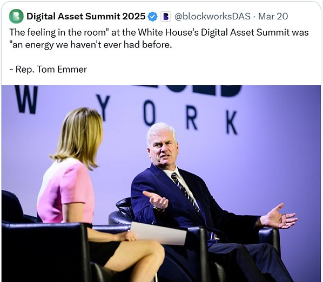Click the letter R in YORK backdrop
Screen dimensions: 323x282
click(192, 118)
